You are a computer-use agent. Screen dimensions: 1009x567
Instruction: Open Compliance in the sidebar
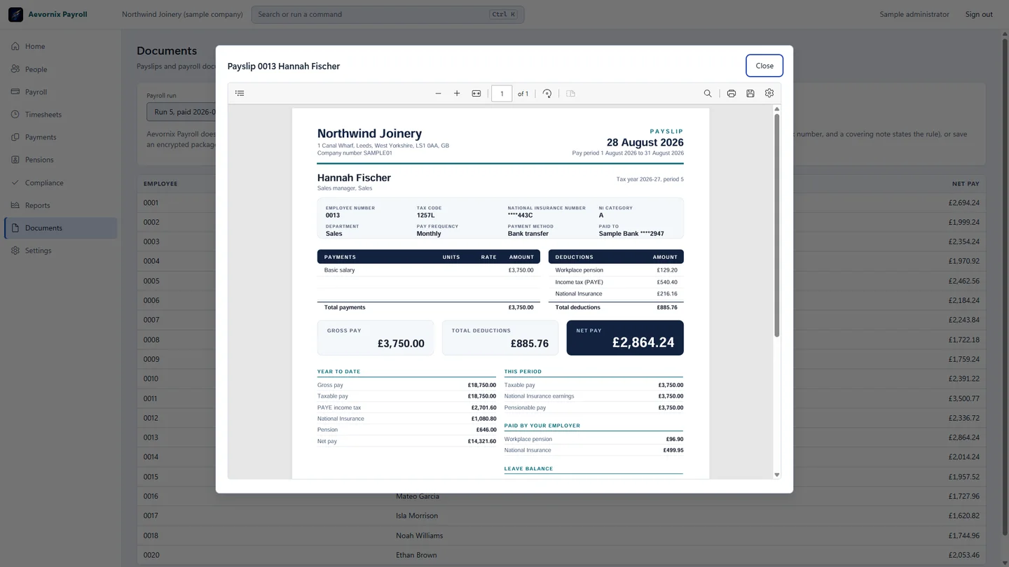pos(60,183)
